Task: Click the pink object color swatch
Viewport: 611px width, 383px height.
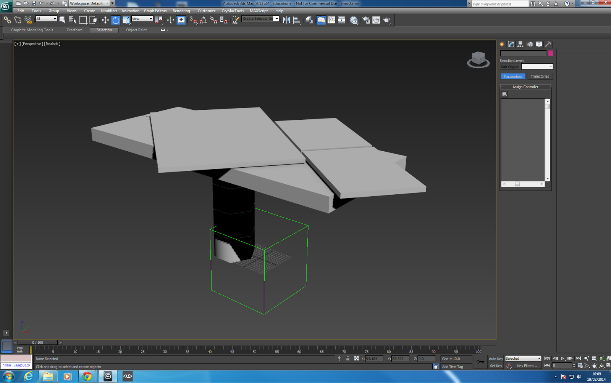Action: click(x=550, y=53)
